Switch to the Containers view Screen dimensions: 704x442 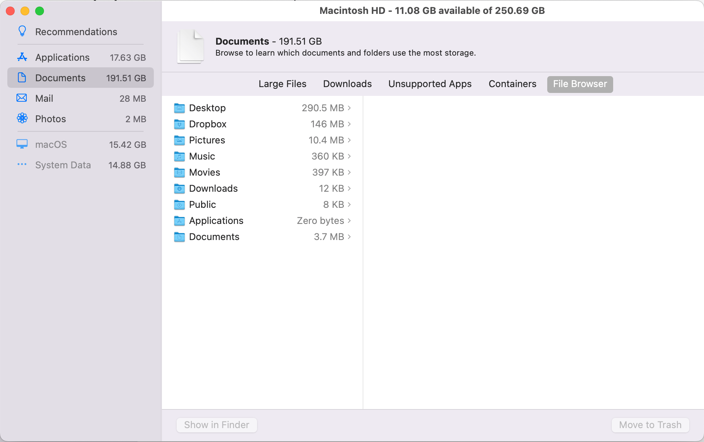(512, 84)
